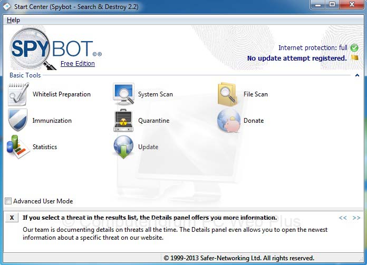Click the Donate piggy bank icon
Image resolution: width=367 pixels, height=265 pixels.
tap(229, 121)
